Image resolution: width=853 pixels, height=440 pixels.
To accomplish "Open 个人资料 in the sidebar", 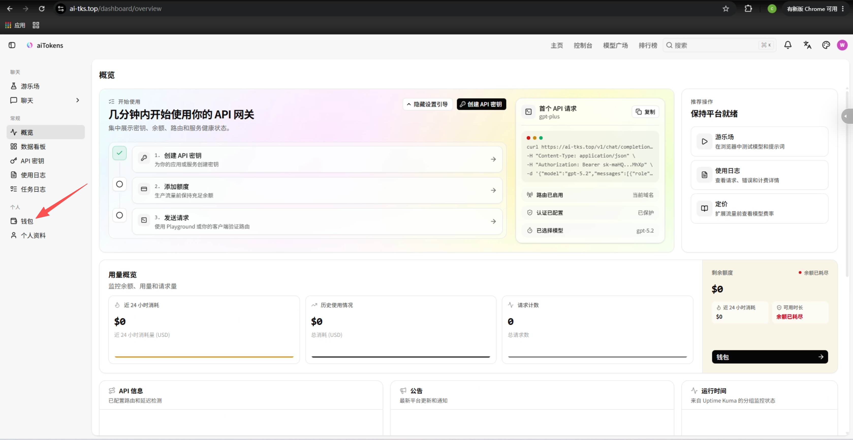I will pos(46,235).
